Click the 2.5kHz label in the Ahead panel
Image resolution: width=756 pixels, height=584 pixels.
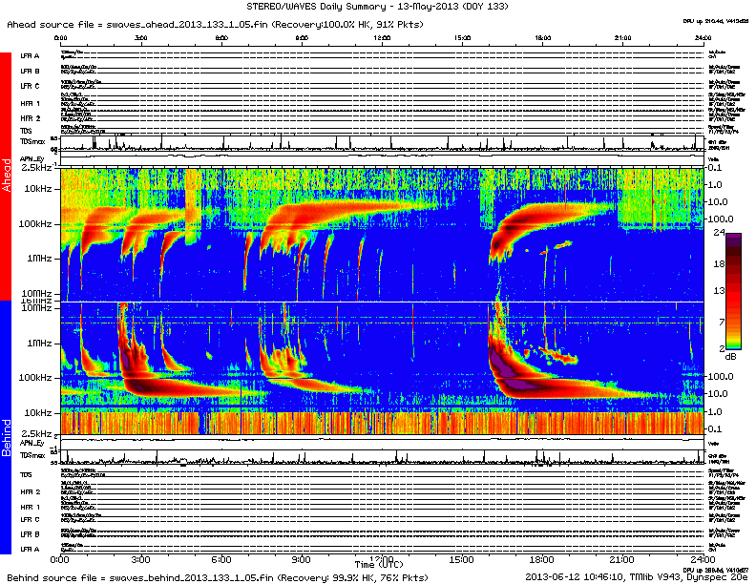pos(36,167)
